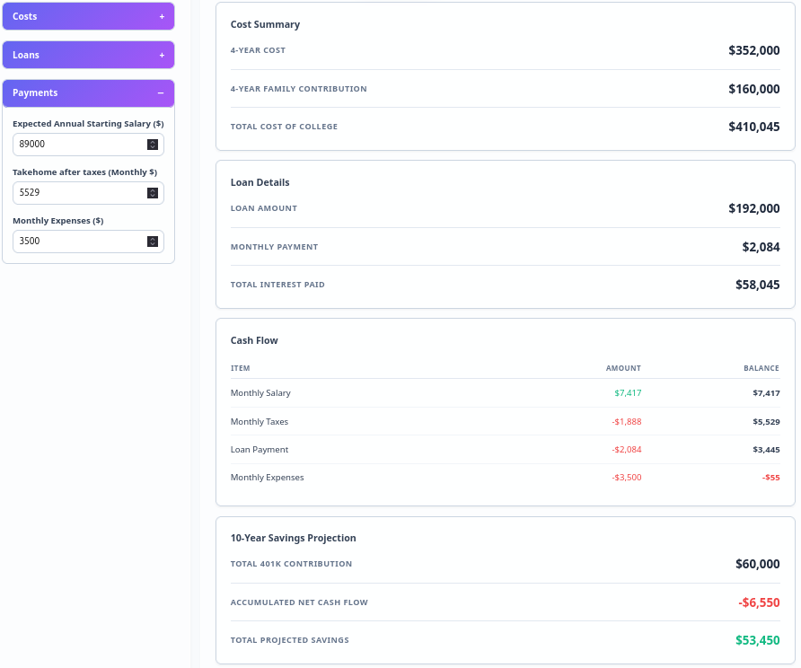Image resolution: width=801 pixels, height=668 pixels.
Task: Click the Monthly Expenses ($) label in sidebar
Action: 58,221
